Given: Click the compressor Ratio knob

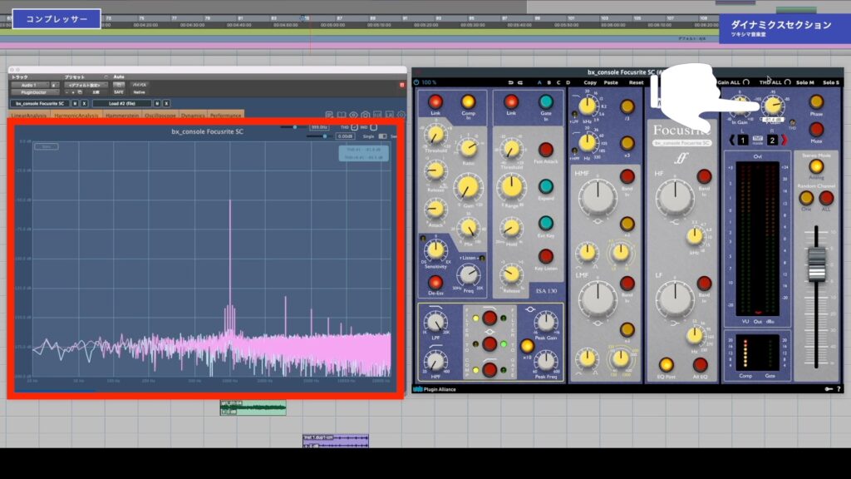Looking at the screenshot, I should pyautogui.click(x=468, y=148).
